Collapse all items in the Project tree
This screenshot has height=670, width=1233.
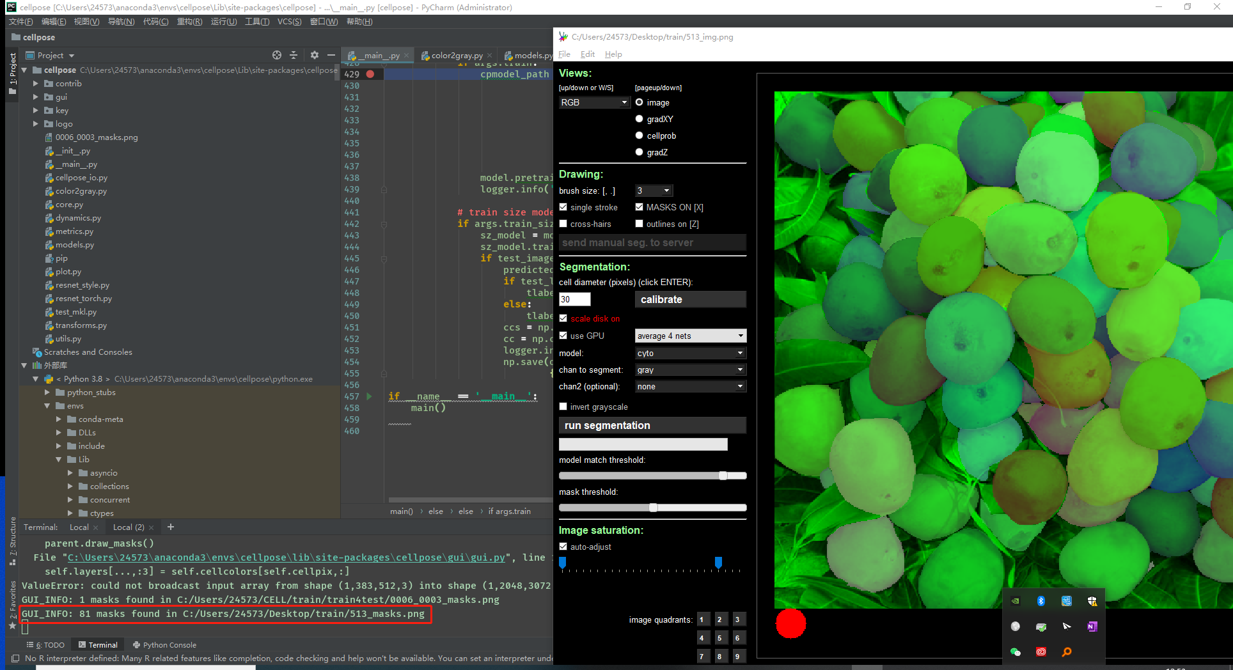pyautogui.click(x=294, y=55)
